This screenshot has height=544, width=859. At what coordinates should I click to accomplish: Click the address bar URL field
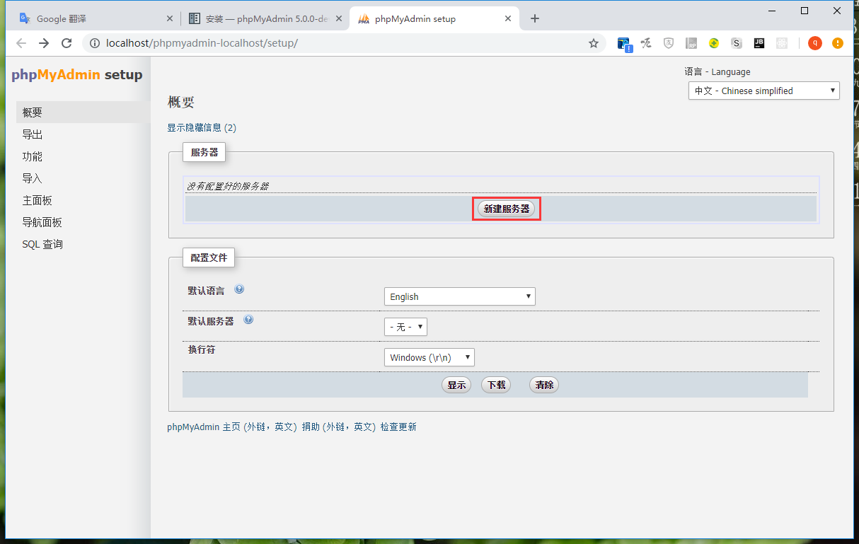point(343,43)
